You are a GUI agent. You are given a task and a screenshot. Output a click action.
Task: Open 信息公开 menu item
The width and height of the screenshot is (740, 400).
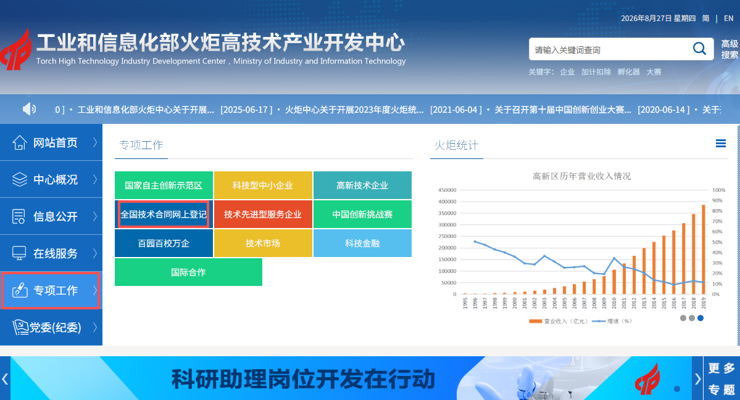[x=51, y=216]
